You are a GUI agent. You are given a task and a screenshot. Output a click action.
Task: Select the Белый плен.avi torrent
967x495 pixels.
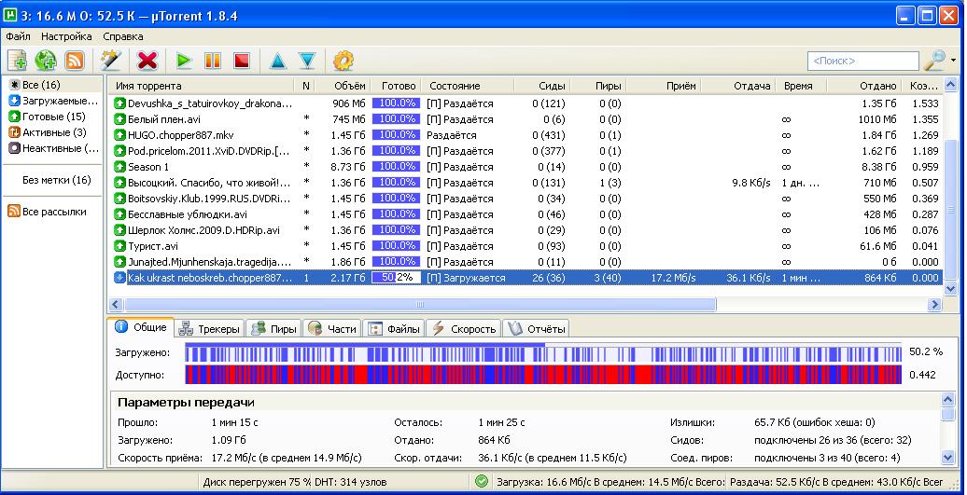click(x=526, y=119)
